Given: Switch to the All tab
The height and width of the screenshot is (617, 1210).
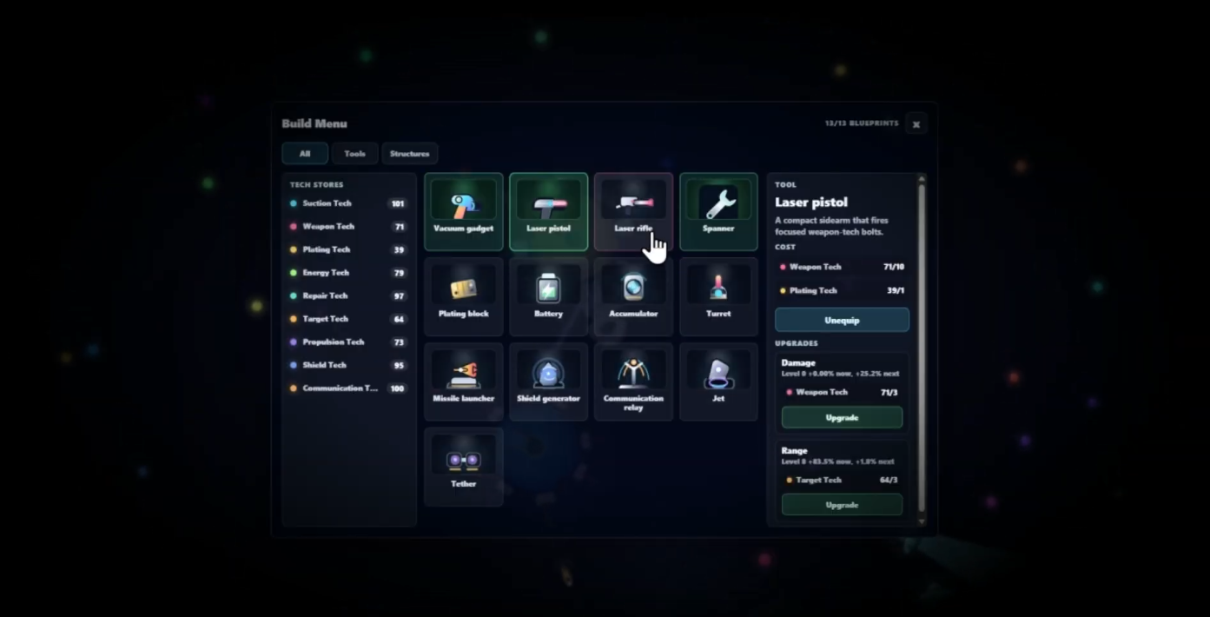Looking at the screenshot, I should click(x=305, y=154).
